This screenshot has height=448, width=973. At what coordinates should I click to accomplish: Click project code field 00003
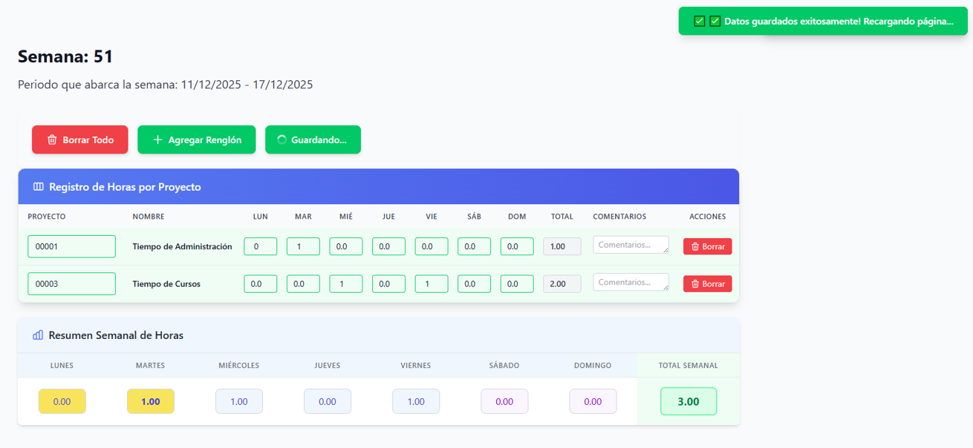point(71,284)
